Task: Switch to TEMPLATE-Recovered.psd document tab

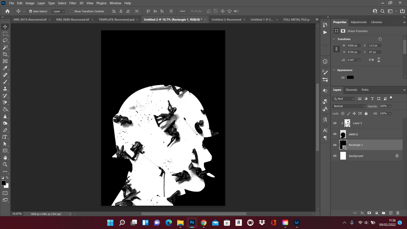Action: coord(117,20)
